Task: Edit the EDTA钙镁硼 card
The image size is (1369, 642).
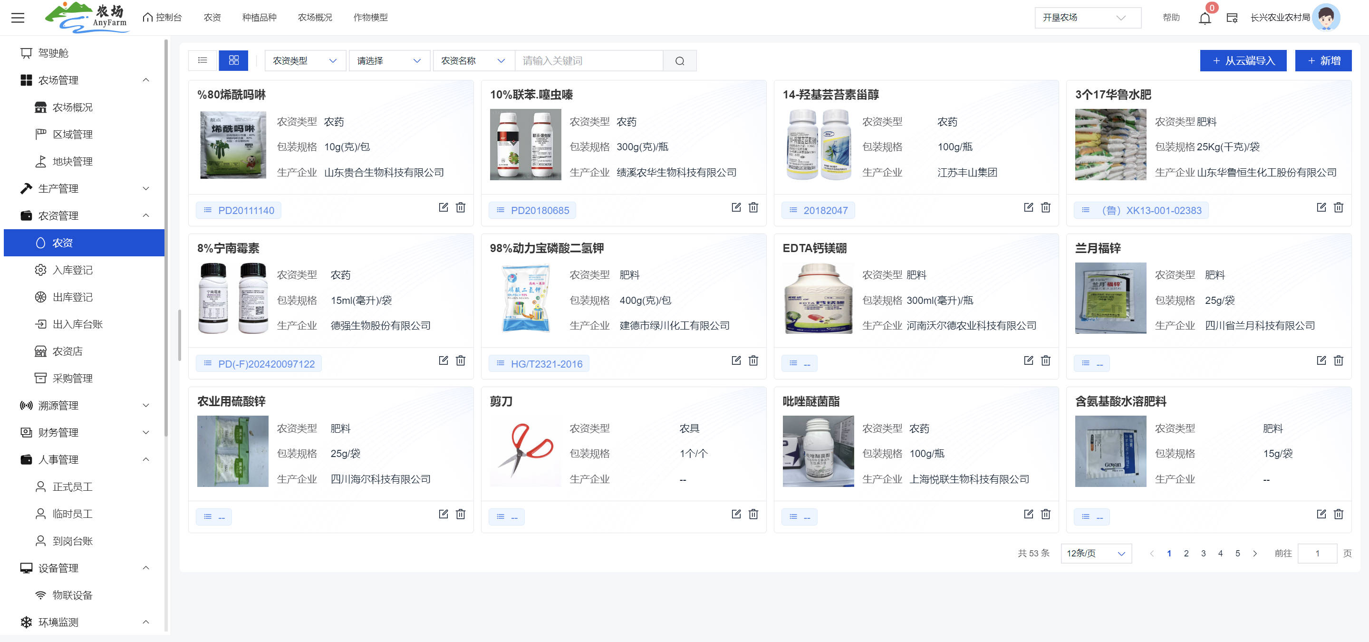Action: pyautogui.click(x=1028, y=360)
